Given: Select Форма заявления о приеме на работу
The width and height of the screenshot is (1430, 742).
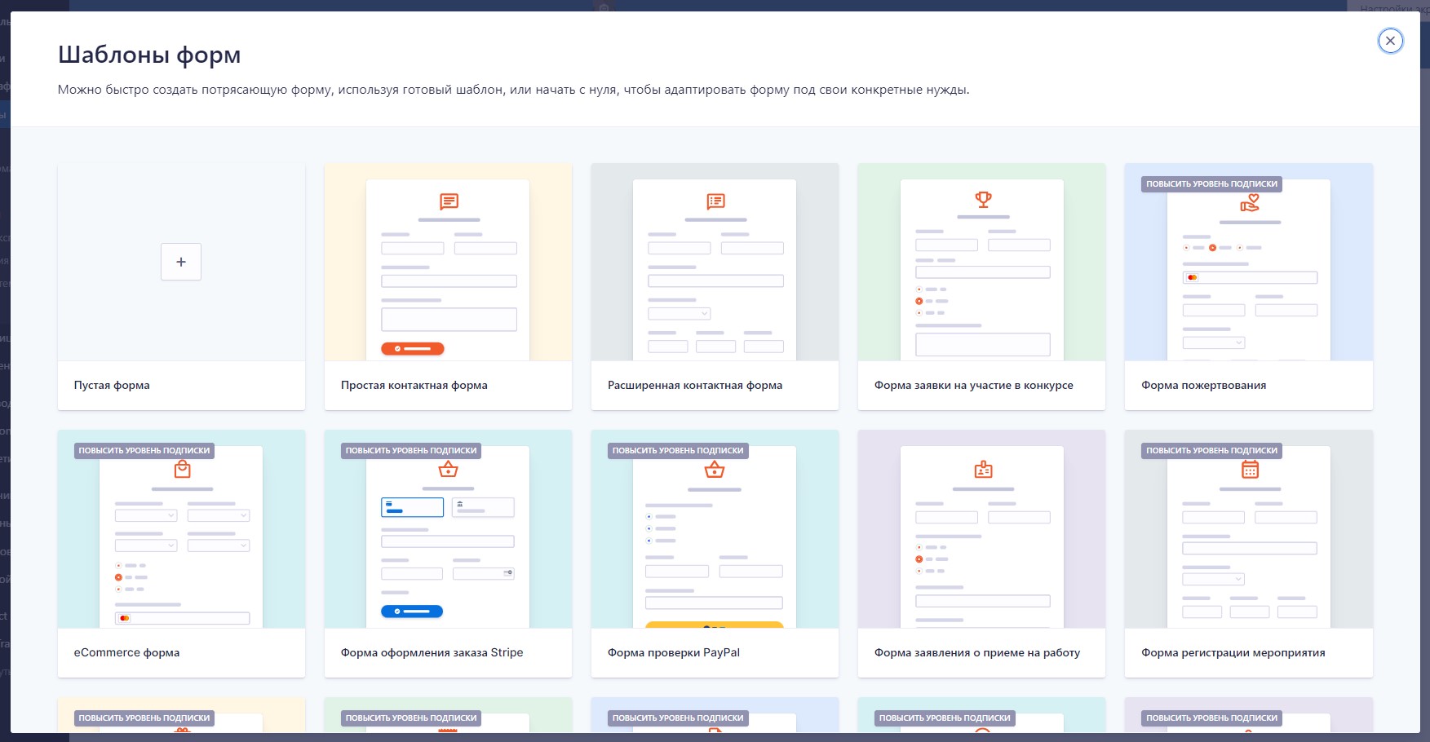Looking at the screenshot, I should [x=977, y=652].
